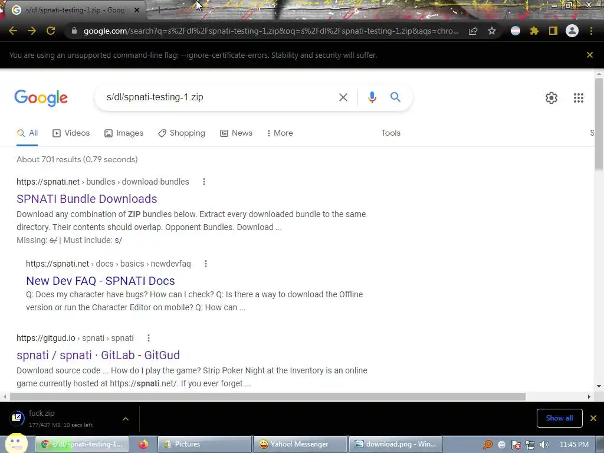604x453 pixels.
Task: Open Google search settings gear
Action: [552, 98]
